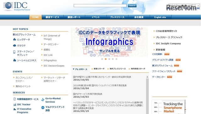201x114 pixels.
Task: Click the Infographics banner image
Action: (110, 42)
